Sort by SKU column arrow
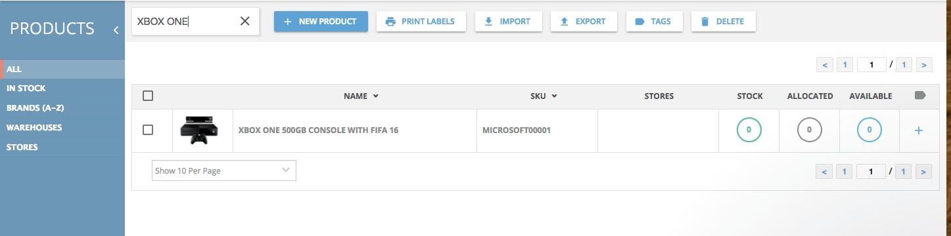 click(554, 96)
